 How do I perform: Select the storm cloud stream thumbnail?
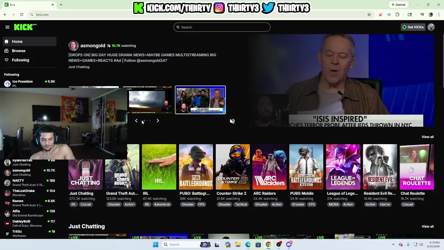click(x=150, y=100)
